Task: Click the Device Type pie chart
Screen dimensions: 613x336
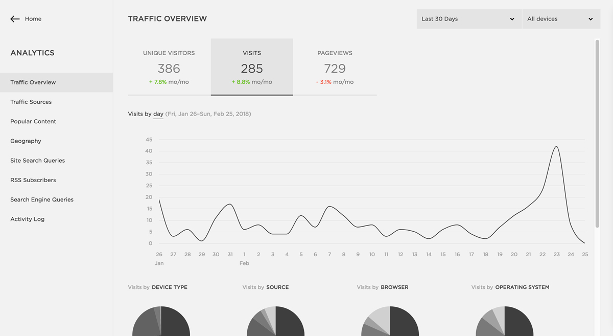Action: pos(161,321)
